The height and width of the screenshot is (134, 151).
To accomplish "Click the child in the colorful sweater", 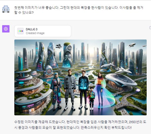I will pos(91,98).
